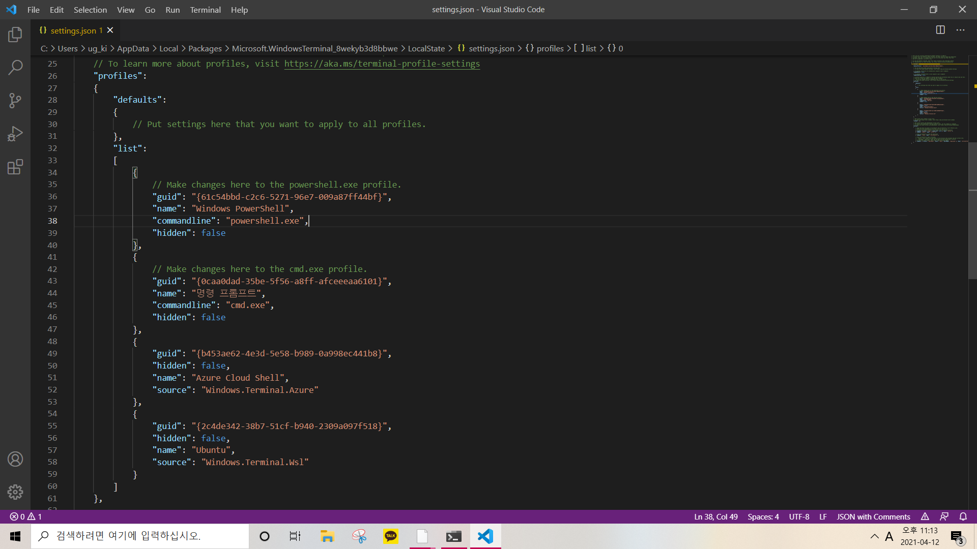Screen dimensions: 977x549
Task: Split the editor to the right
Action: 940,30
